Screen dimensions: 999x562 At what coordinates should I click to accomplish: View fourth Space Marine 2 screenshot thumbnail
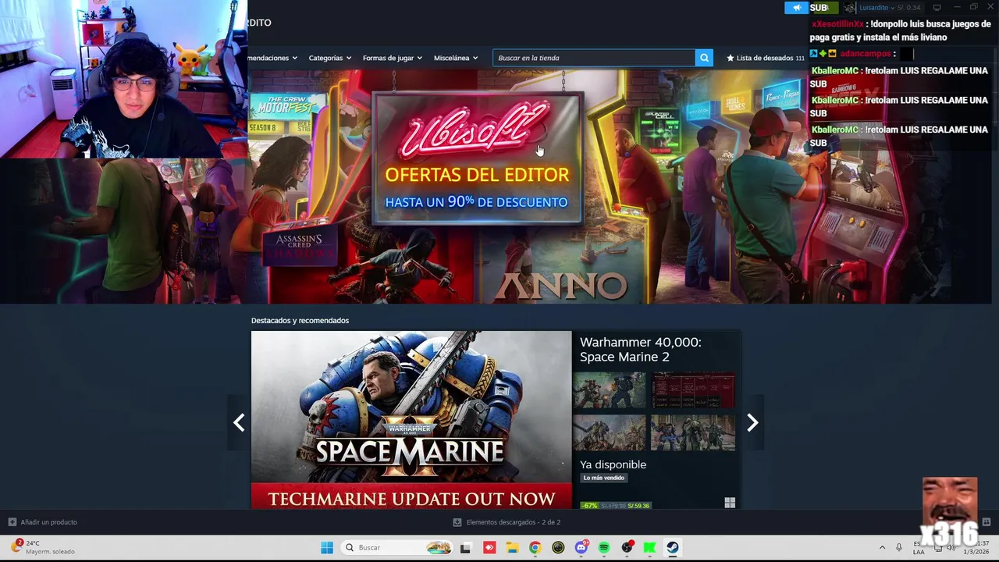click(x=693, y=432)
